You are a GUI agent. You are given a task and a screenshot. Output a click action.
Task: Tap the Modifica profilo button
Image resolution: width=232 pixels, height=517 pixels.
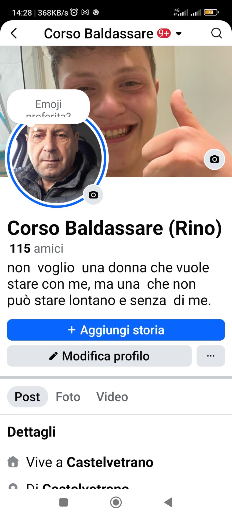(99, 356)
